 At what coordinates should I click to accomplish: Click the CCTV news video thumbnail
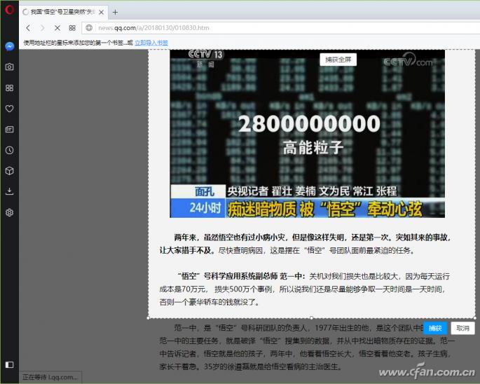[308, 134]
